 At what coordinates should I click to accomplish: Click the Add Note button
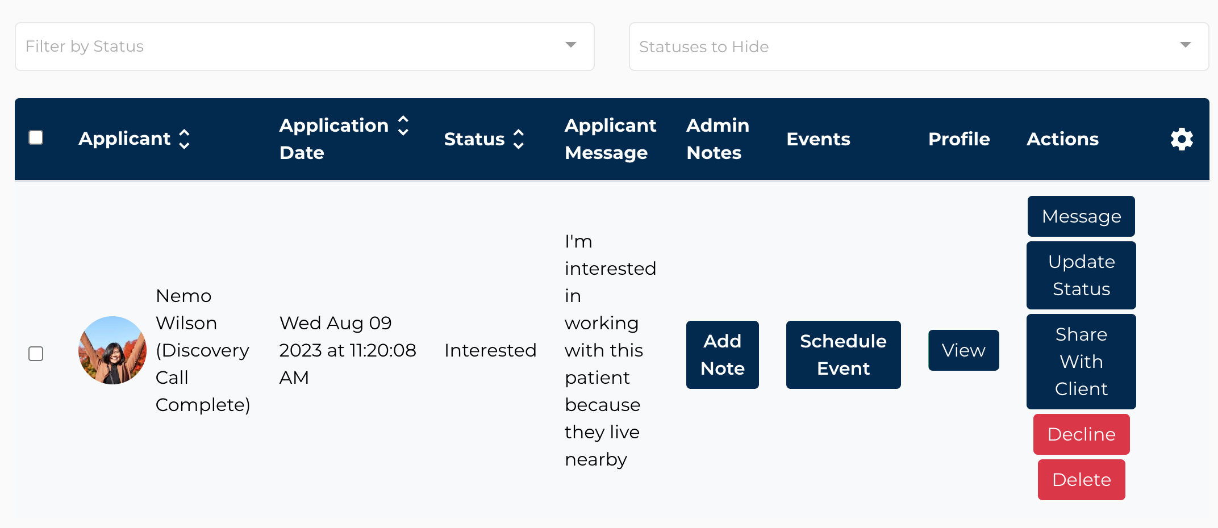pyautogui.click(x=723, y=355)
